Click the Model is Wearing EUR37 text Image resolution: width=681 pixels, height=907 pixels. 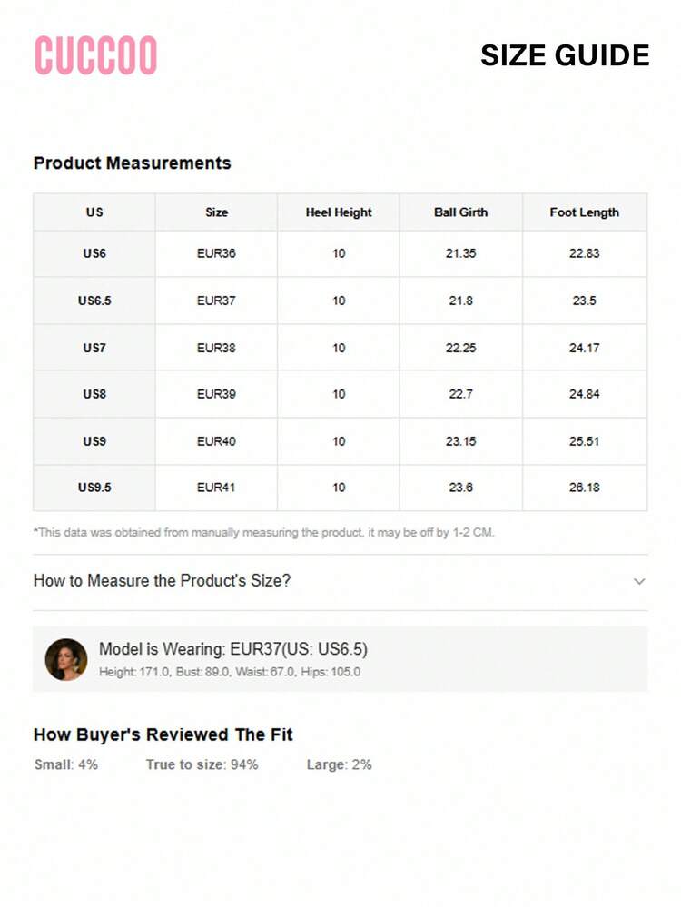[233, 649]
